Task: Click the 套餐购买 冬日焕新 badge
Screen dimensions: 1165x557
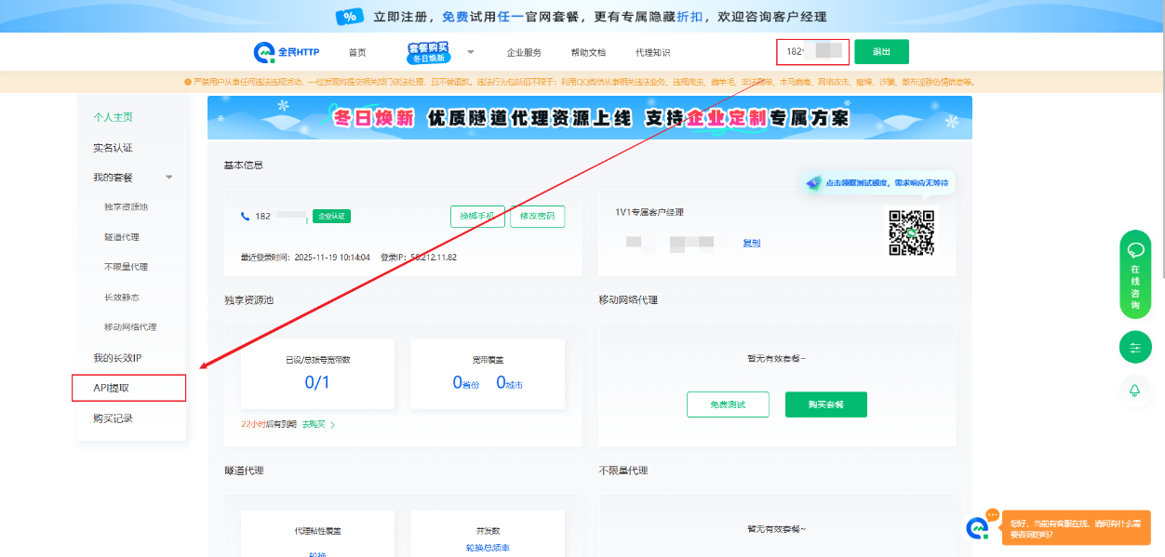Action: tap(428, 52)
